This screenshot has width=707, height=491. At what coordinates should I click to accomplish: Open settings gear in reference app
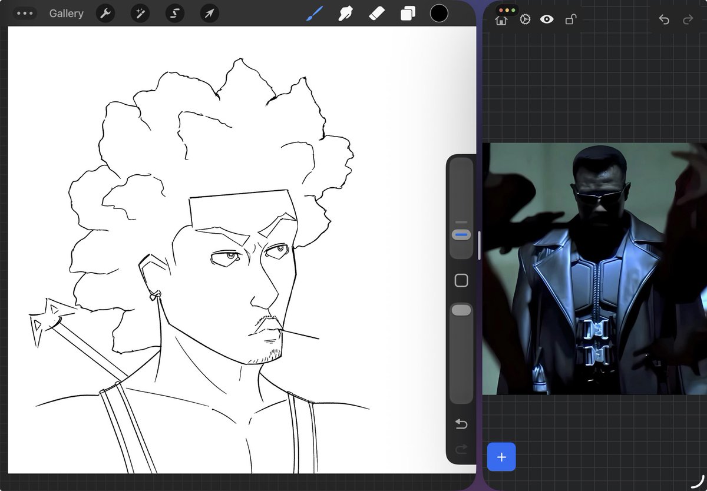pos(525,19)
